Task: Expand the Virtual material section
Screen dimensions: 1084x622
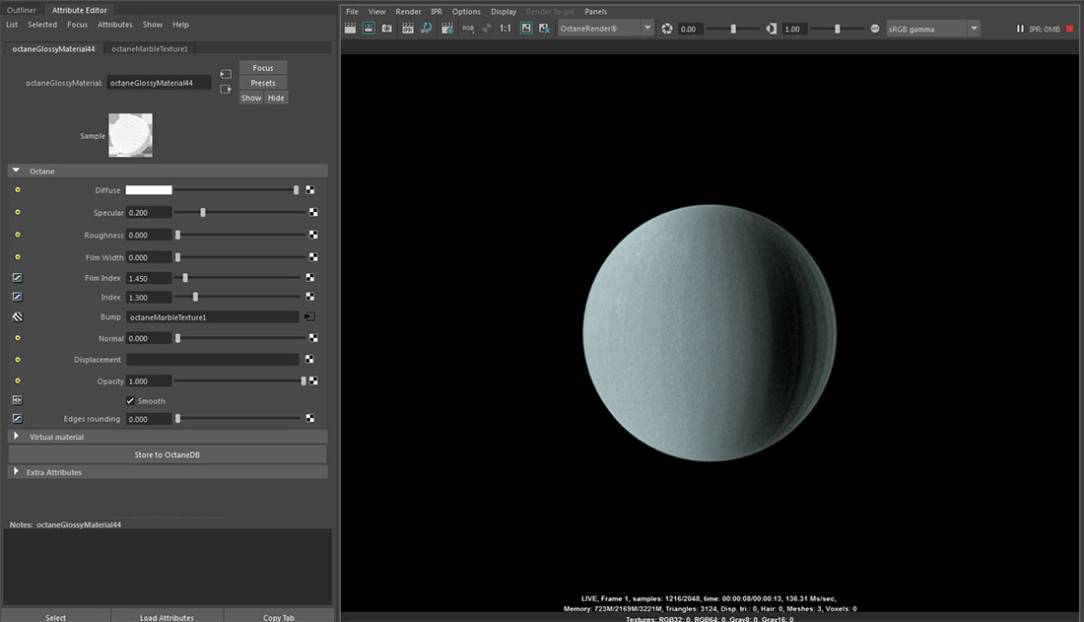Action: point(17,437)
